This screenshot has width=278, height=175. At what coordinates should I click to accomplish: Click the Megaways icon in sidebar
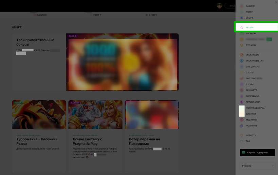pyautogui.click(x=242, y=120)
